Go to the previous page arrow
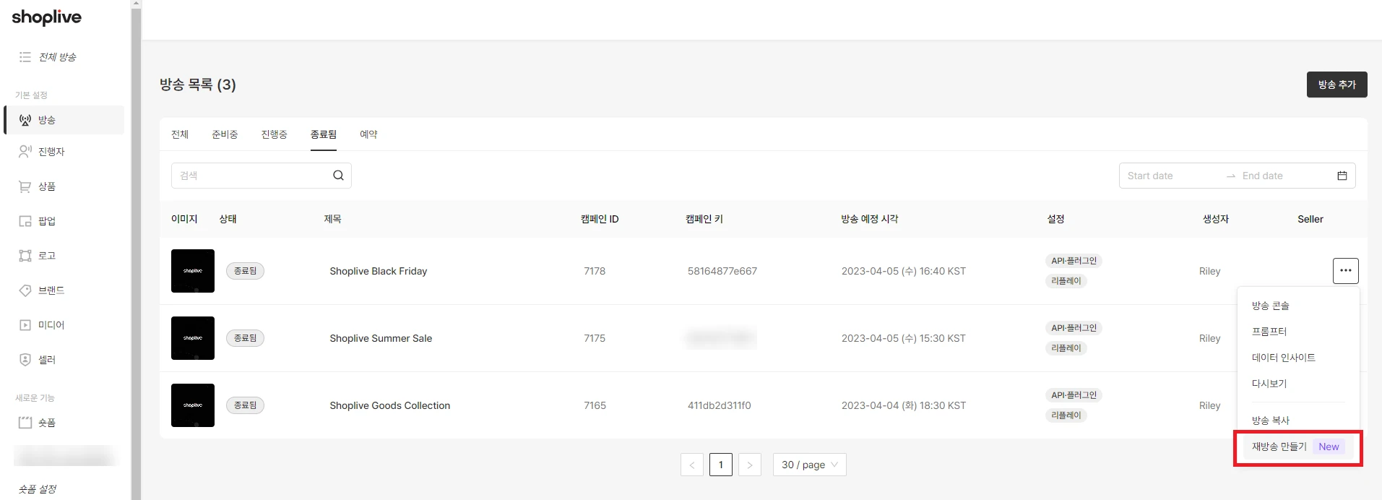 coord(692,465)
